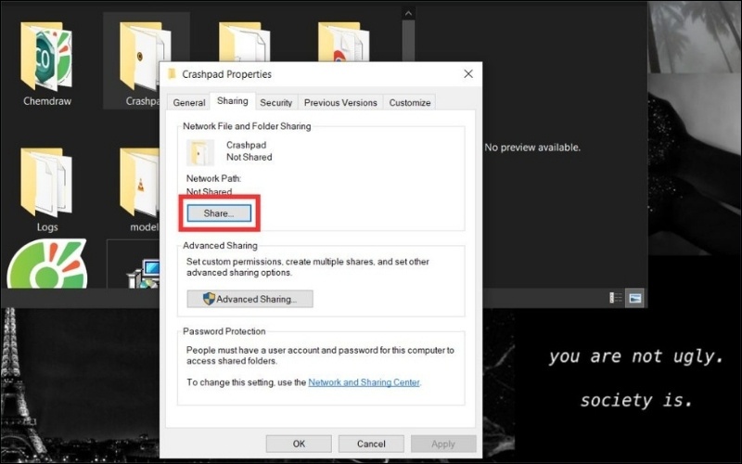Image resolution: width=742 pixels, height=464 pixels.
Task: Close the Crashpad Properties dialog
Action: click(467, 74)
